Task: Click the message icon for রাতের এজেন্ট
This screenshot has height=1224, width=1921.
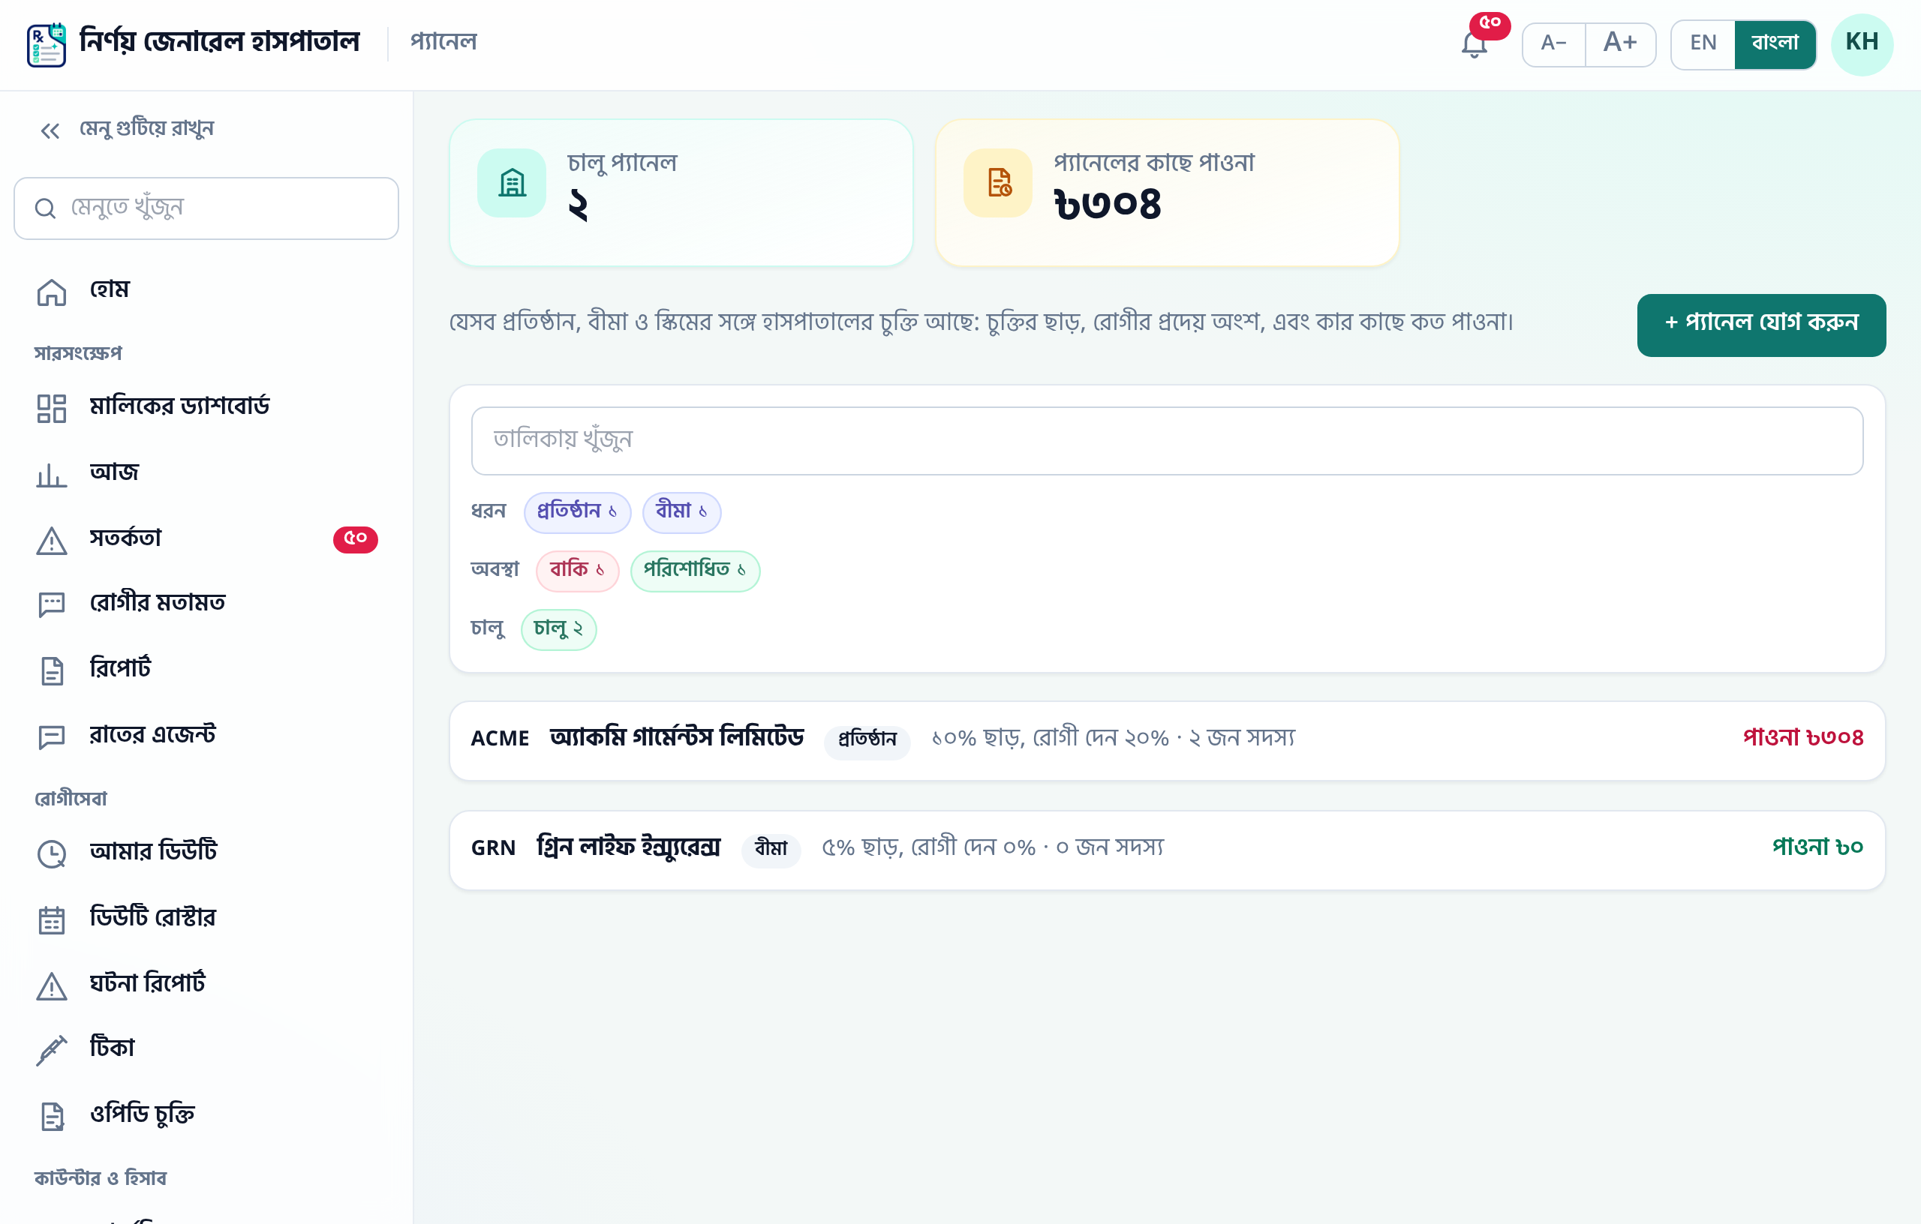Action: click(x=52, y=735)
